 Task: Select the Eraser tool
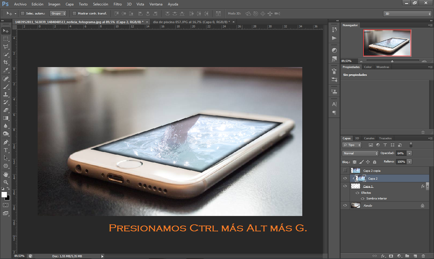click(x=6, y=110)
